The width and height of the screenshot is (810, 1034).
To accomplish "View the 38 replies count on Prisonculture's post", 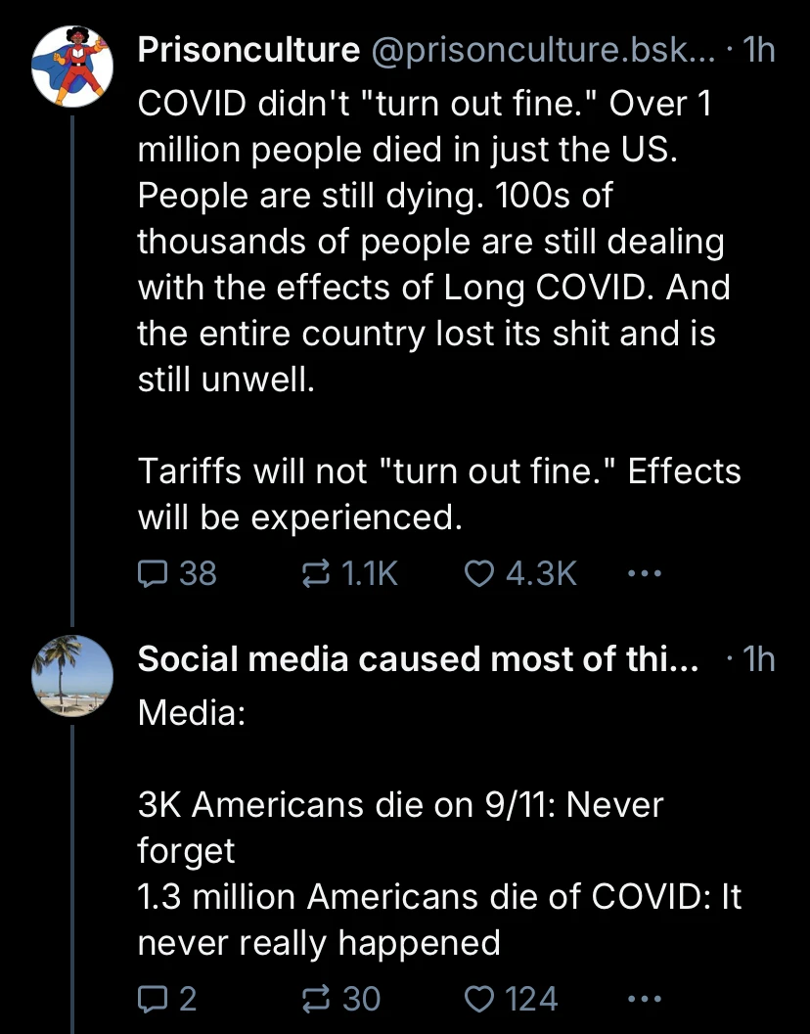I will pyautogui.click(x=198, y=573).
